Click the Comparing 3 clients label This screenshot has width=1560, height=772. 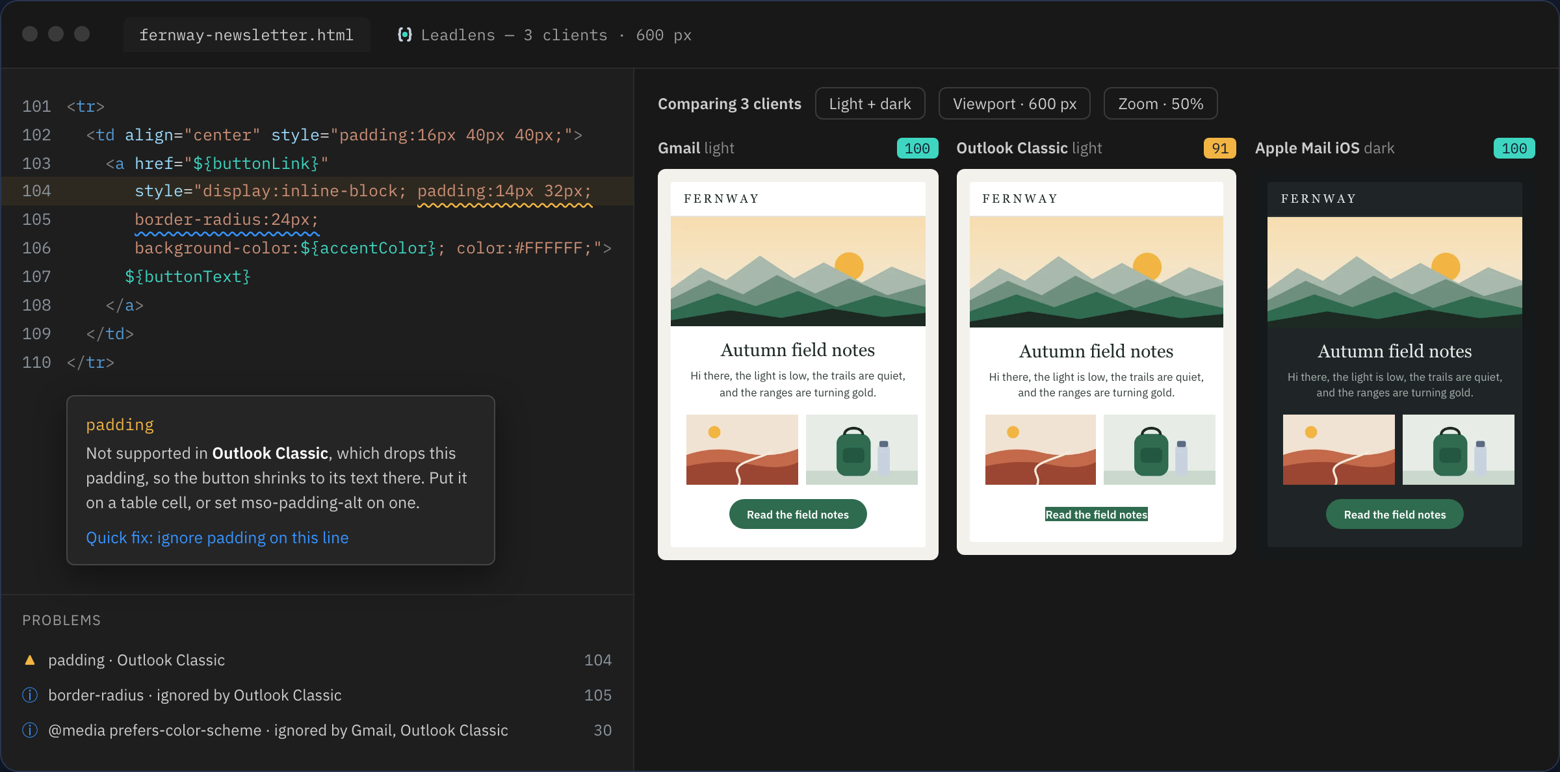pos(729,104)
